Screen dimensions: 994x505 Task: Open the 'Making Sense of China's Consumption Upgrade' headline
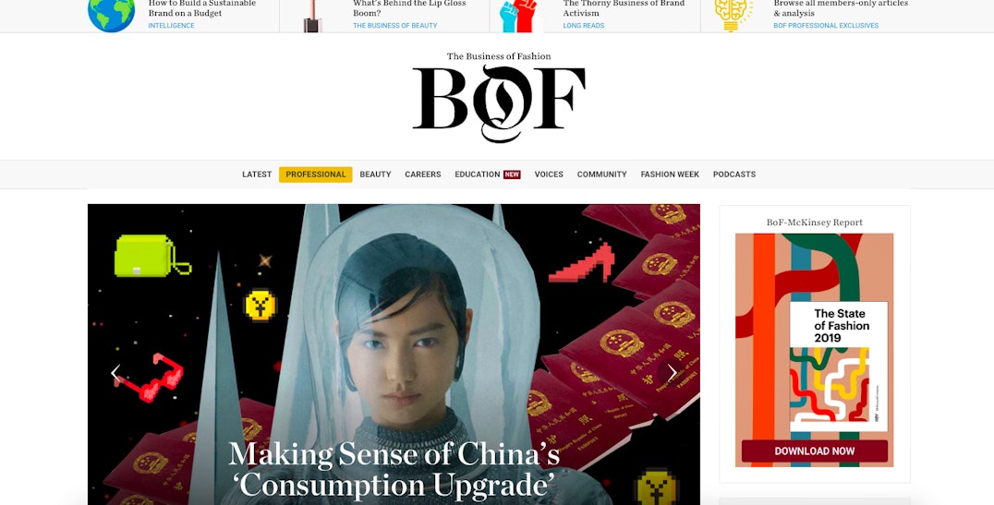point(394,470)
